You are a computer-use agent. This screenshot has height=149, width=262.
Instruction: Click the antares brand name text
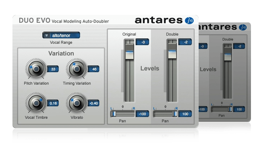coord(159,20)
